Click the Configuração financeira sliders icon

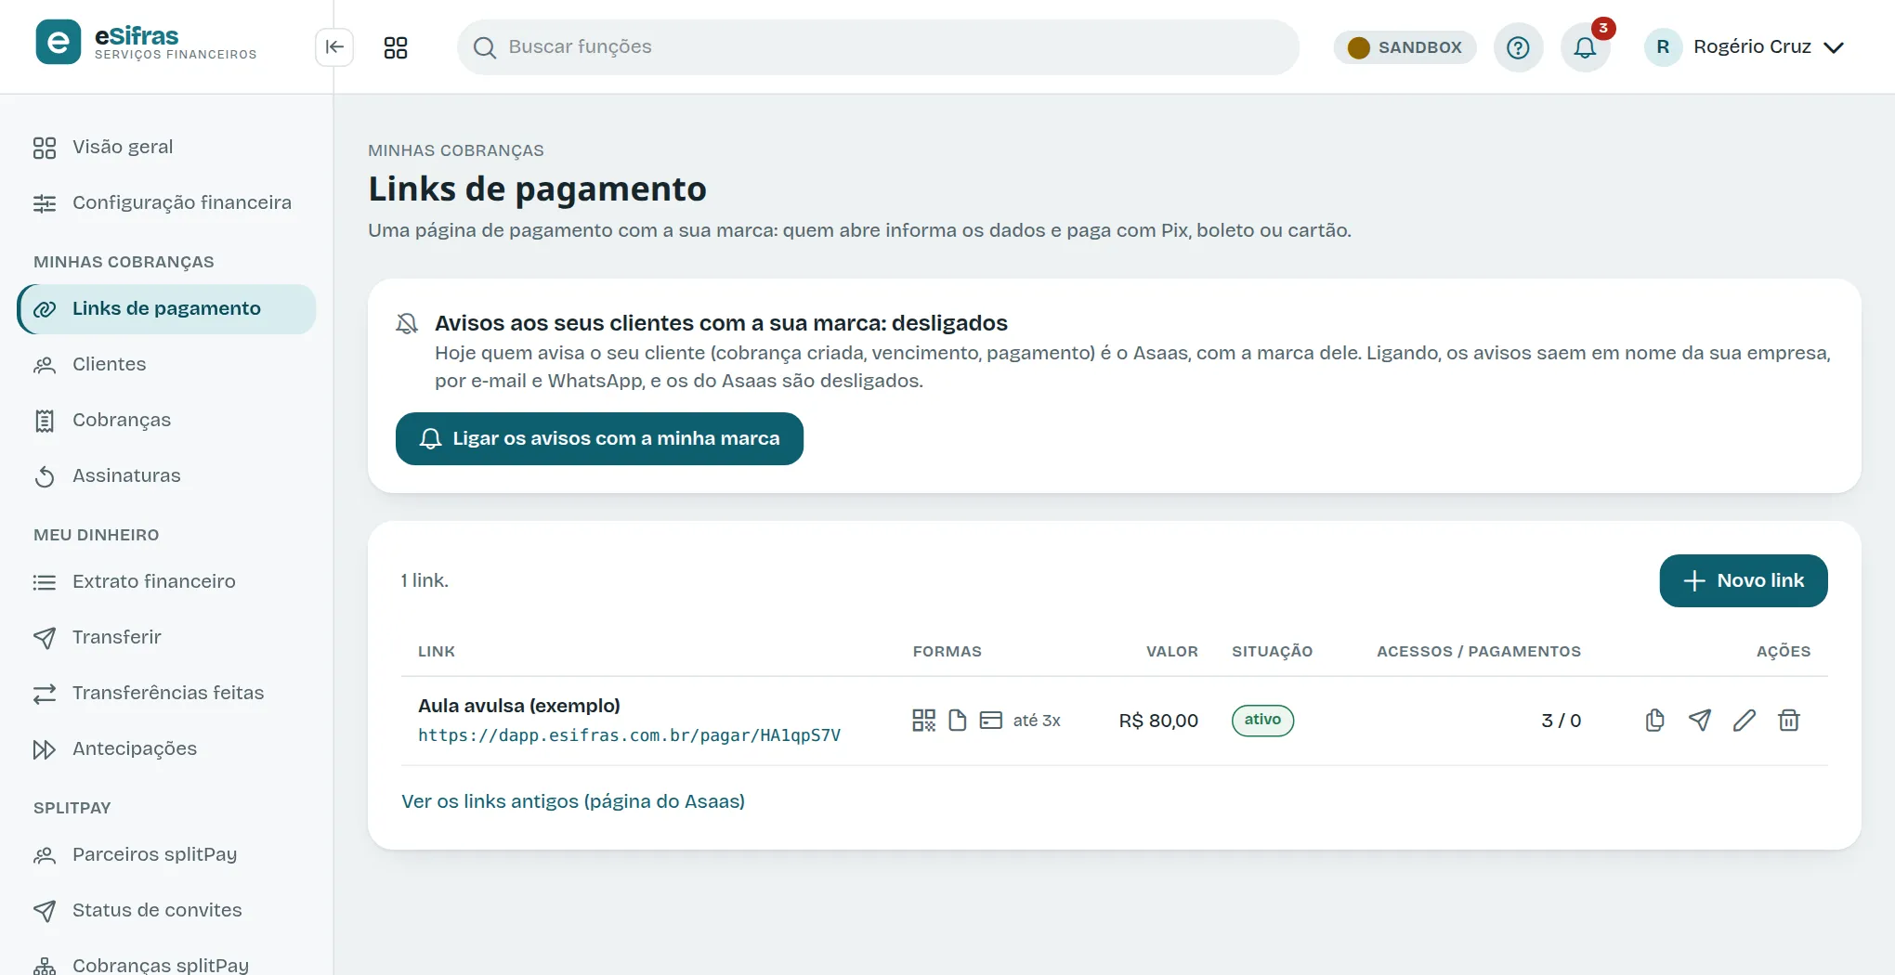click(45, 203)
